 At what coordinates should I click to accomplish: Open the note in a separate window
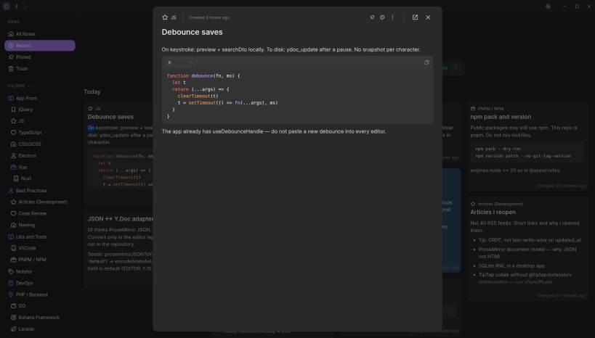tap(415, 17)
